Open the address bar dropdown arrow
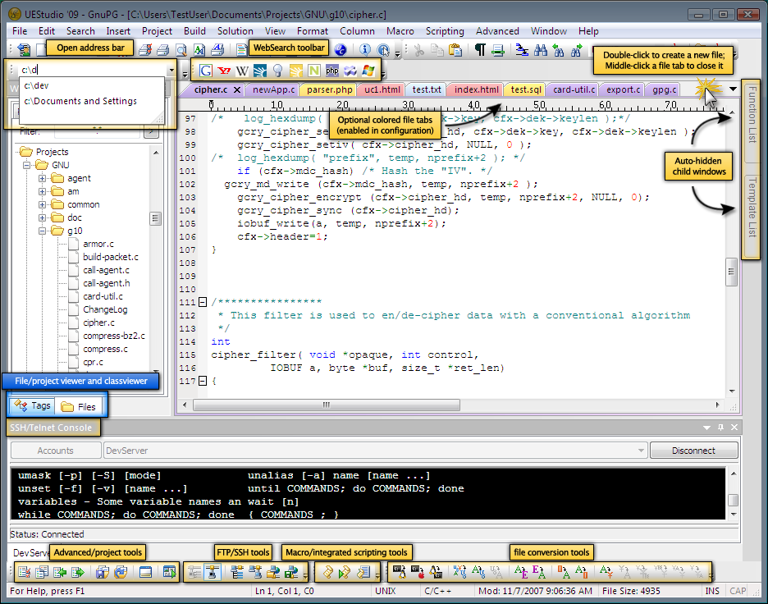768x604 pixels. point(171,70)
